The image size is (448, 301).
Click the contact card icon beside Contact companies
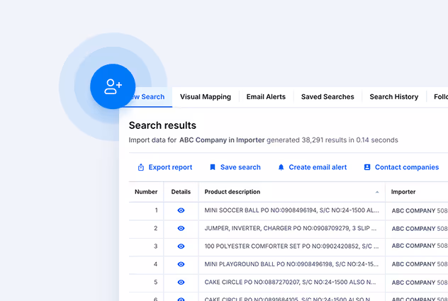[367, 167]
